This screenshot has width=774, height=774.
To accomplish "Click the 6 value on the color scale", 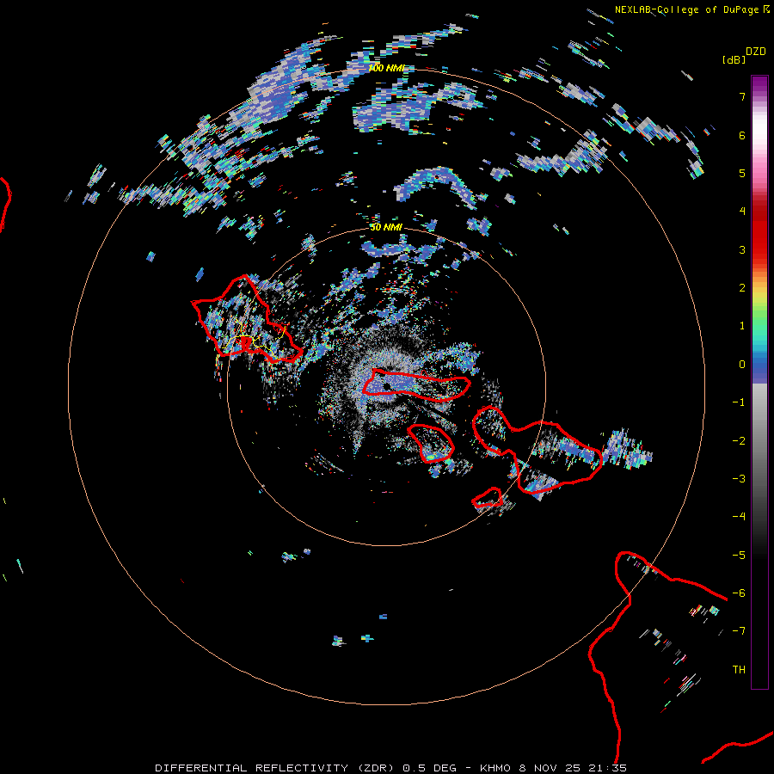I will (742, 135).
